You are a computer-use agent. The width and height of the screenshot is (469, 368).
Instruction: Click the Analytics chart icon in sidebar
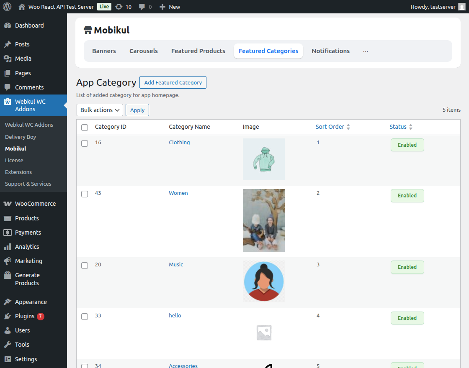pos(9,247)
